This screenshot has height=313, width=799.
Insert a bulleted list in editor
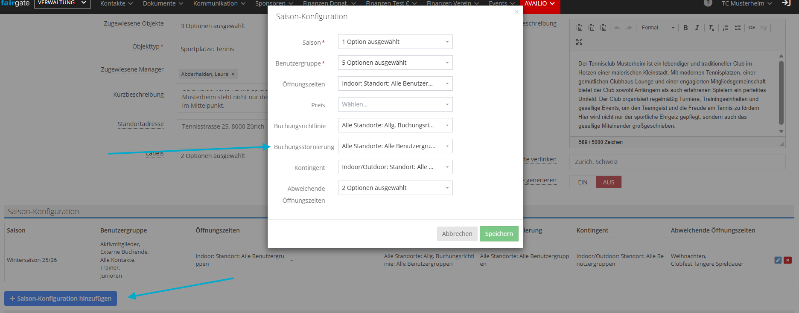(738, 28)
